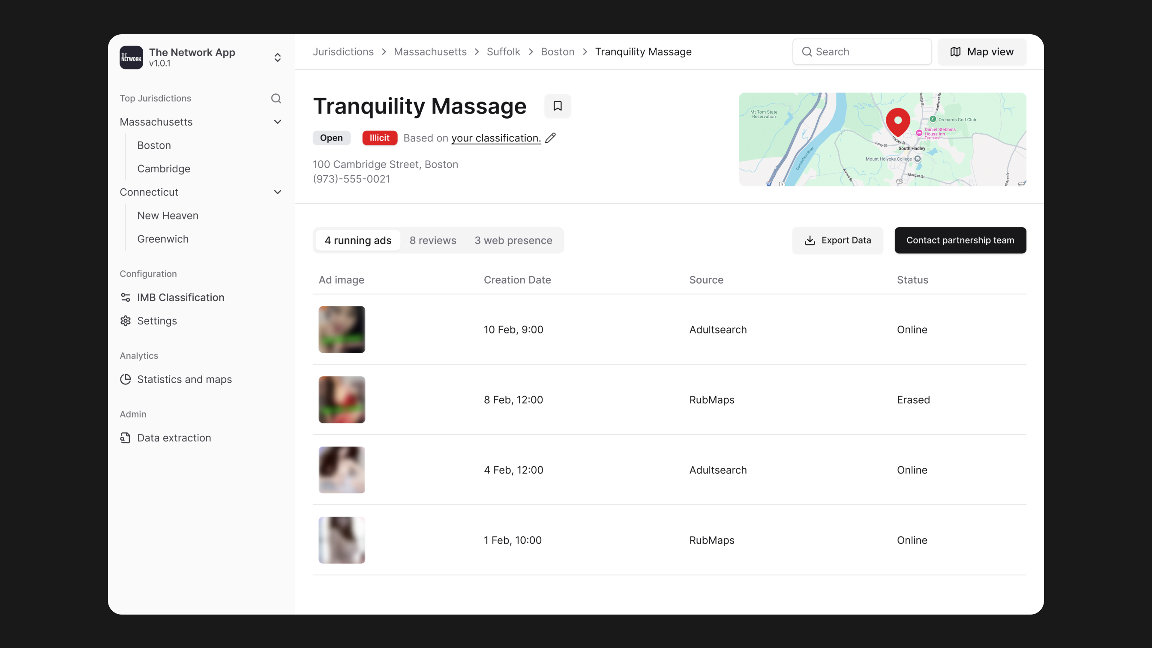Open the 'your classification' link

495,138
